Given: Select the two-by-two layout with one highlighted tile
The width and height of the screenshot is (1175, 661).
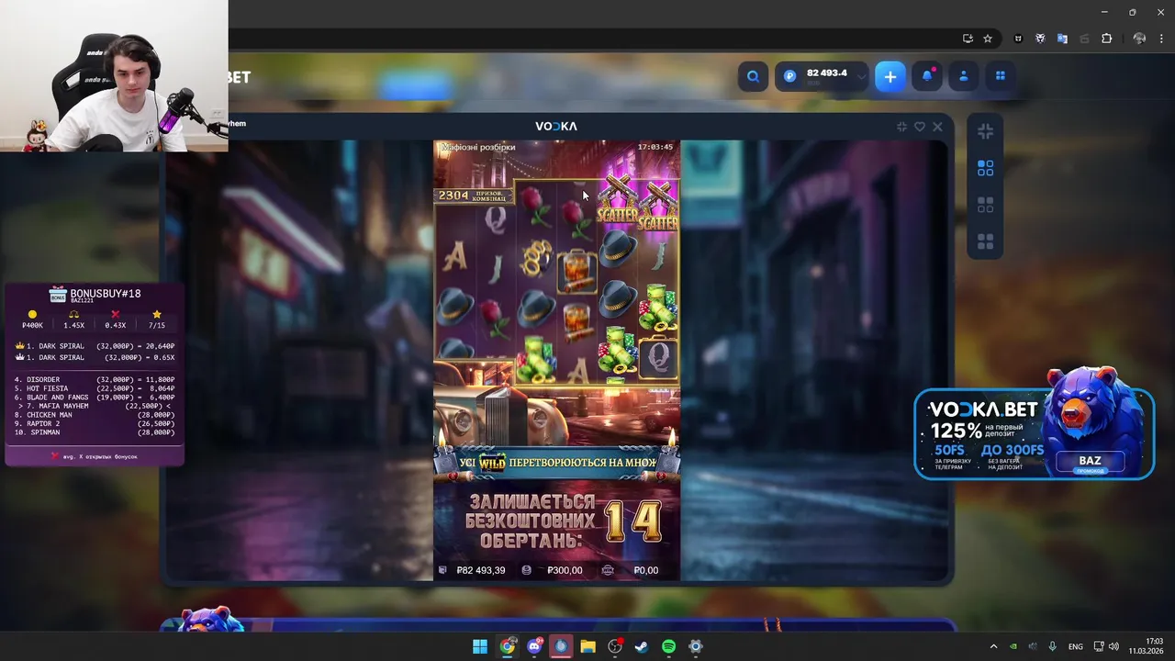Looking at the screenshot, I should tap(985, 168).
